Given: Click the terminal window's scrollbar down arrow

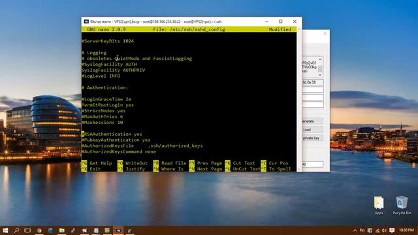Looking at the screenshot, I should (x=299, y=169).
